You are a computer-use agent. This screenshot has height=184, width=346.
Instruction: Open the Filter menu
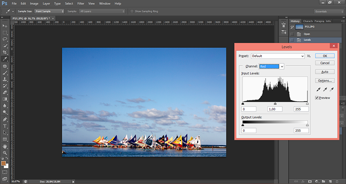80,3
